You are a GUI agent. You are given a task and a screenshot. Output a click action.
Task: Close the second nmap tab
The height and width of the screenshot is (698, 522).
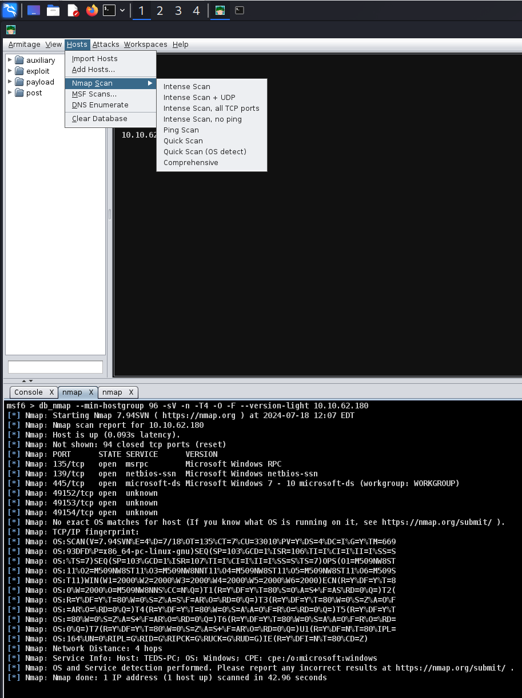pos(131,392)
